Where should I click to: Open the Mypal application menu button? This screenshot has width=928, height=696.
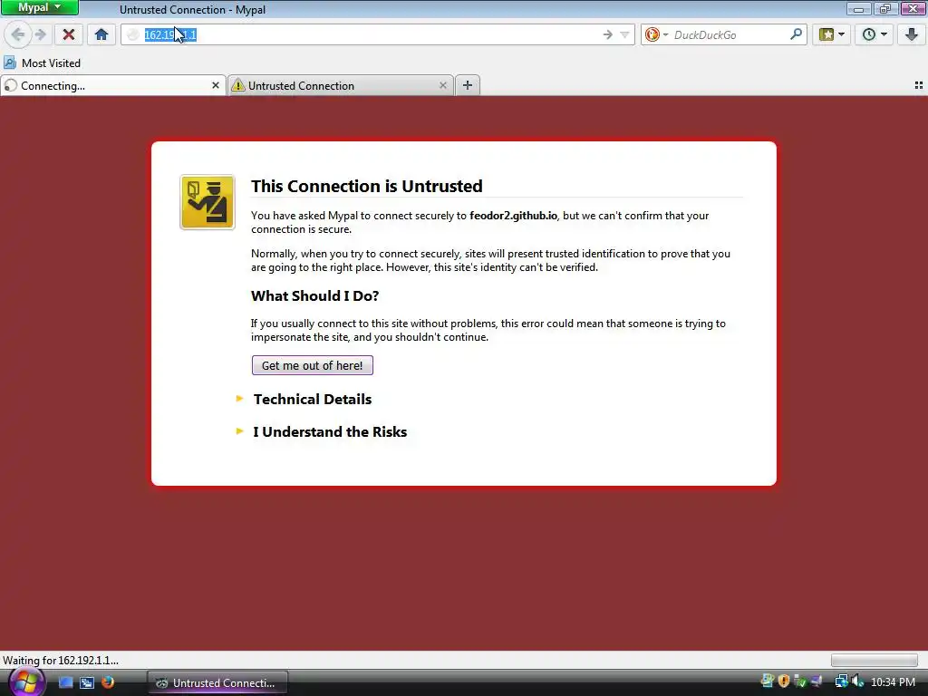[x=39, y=7]
